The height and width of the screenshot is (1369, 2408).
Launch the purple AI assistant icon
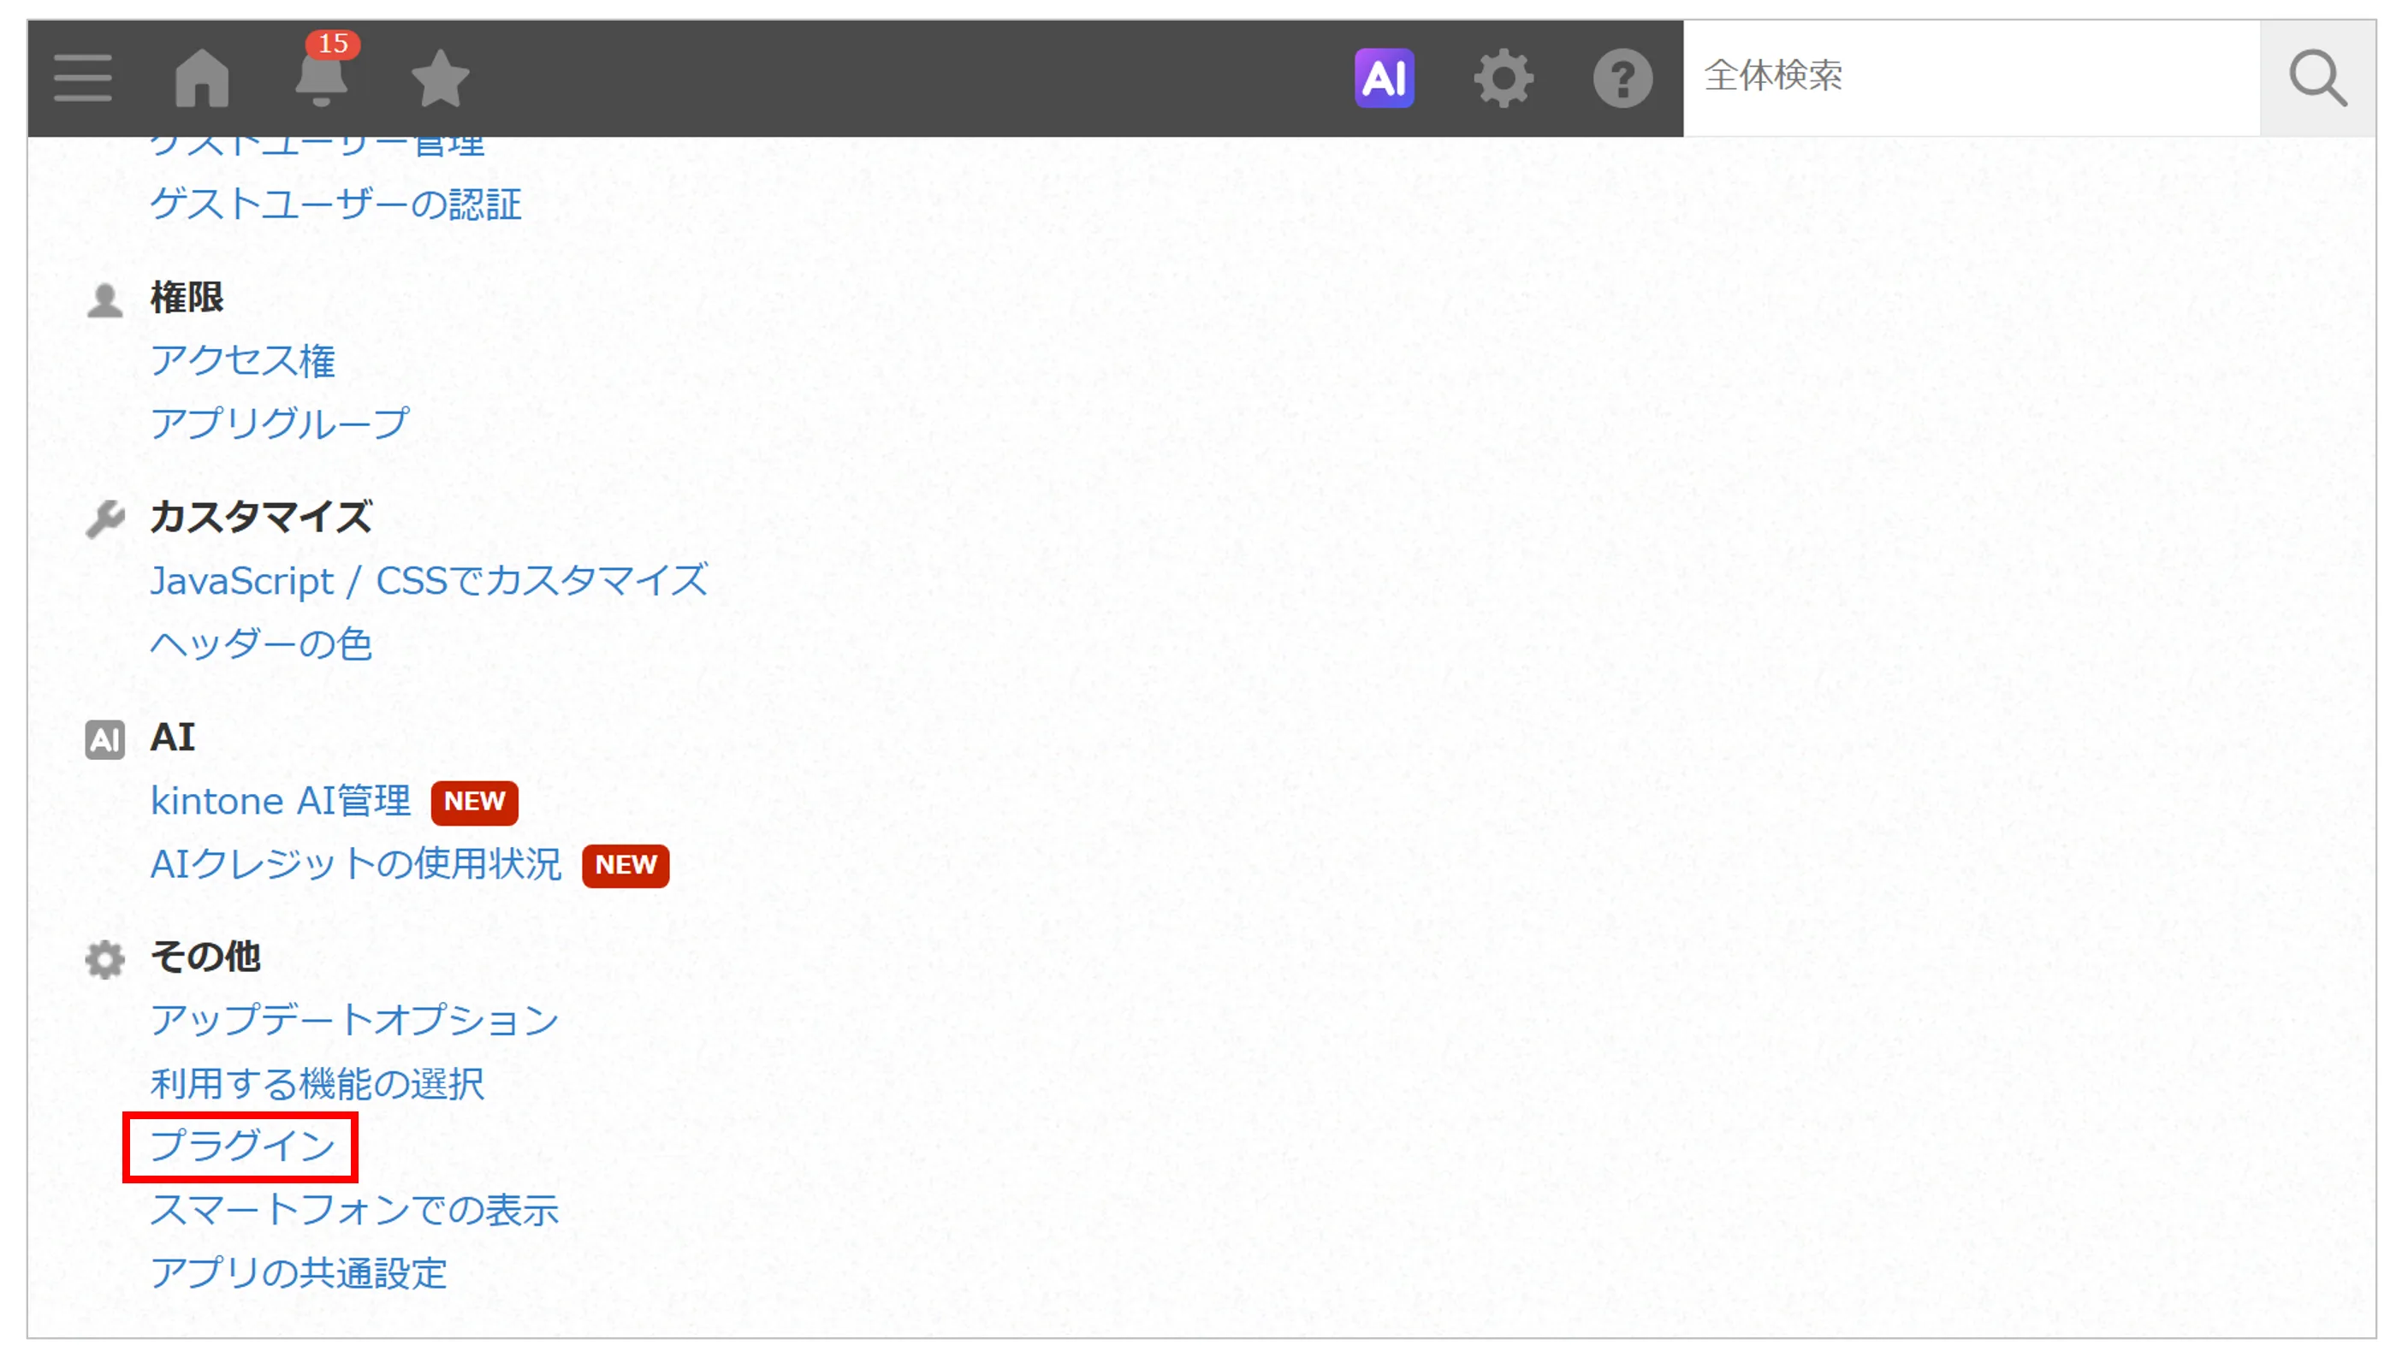click(1384, 78)
